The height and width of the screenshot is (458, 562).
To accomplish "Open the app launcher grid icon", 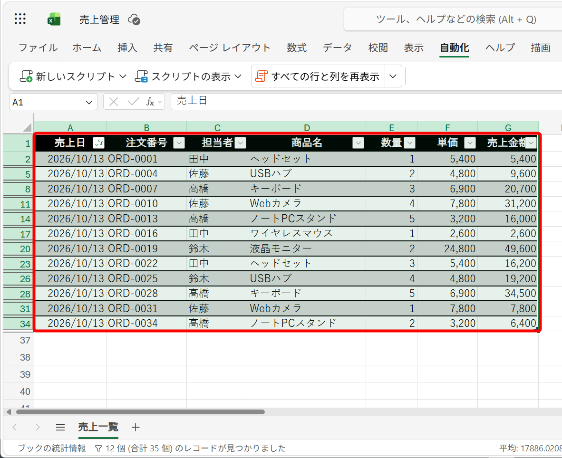I will [x=20, y=19].
